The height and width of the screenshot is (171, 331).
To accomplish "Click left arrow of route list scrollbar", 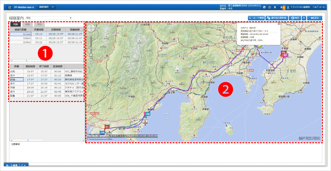I will pyautogui.click(x=11, y=60).
